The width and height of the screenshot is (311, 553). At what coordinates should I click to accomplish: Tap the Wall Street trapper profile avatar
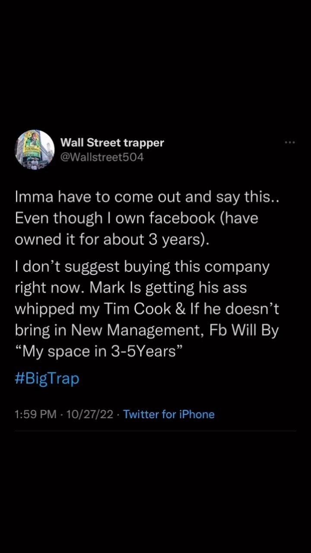(35, 149)
